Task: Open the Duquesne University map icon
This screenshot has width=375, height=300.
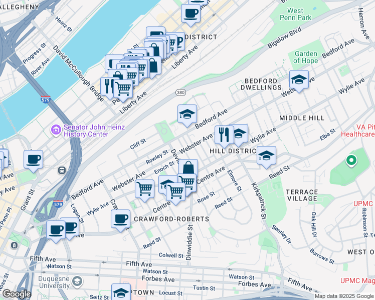Action: tap(77, 282)
